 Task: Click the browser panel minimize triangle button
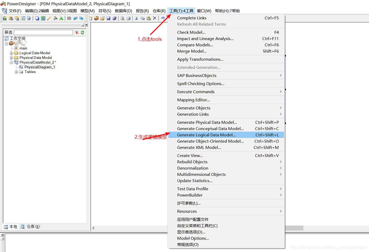83,25
